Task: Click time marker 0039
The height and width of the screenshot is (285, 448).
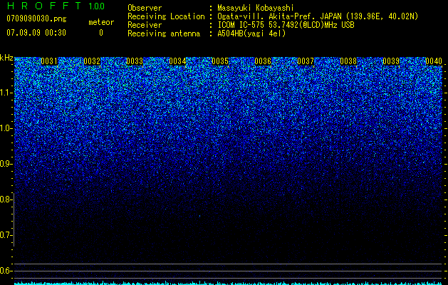Action: coord(391,61)
